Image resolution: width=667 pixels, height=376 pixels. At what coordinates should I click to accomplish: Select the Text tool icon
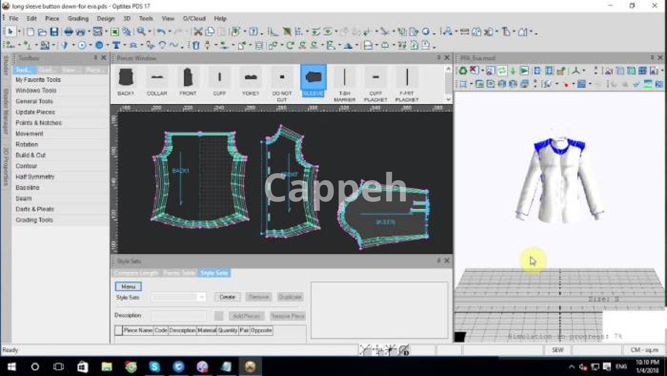(116, 45)
